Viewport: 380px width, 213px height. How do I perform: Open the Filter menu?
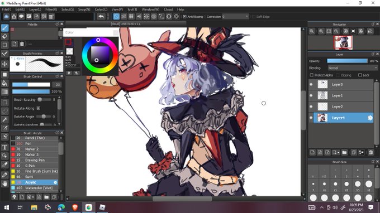click(51, 9)
